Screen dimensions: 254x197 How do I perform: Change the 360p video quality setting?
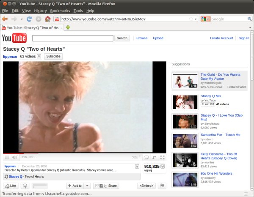click(136, 157)
